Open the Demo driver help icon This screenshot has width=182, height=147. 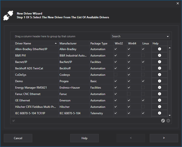(159, 81)
